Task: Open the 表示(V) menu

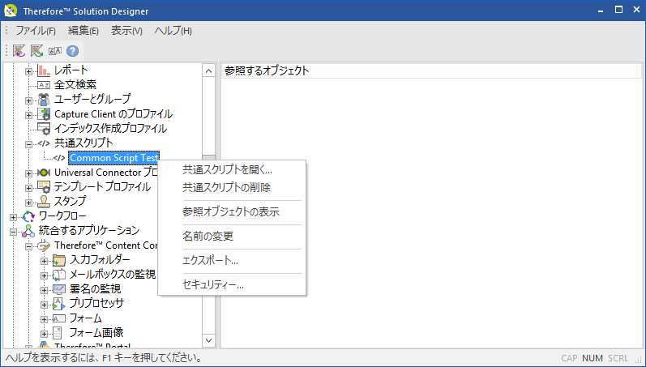Action: pyautogui.click(x=127, y=31)
